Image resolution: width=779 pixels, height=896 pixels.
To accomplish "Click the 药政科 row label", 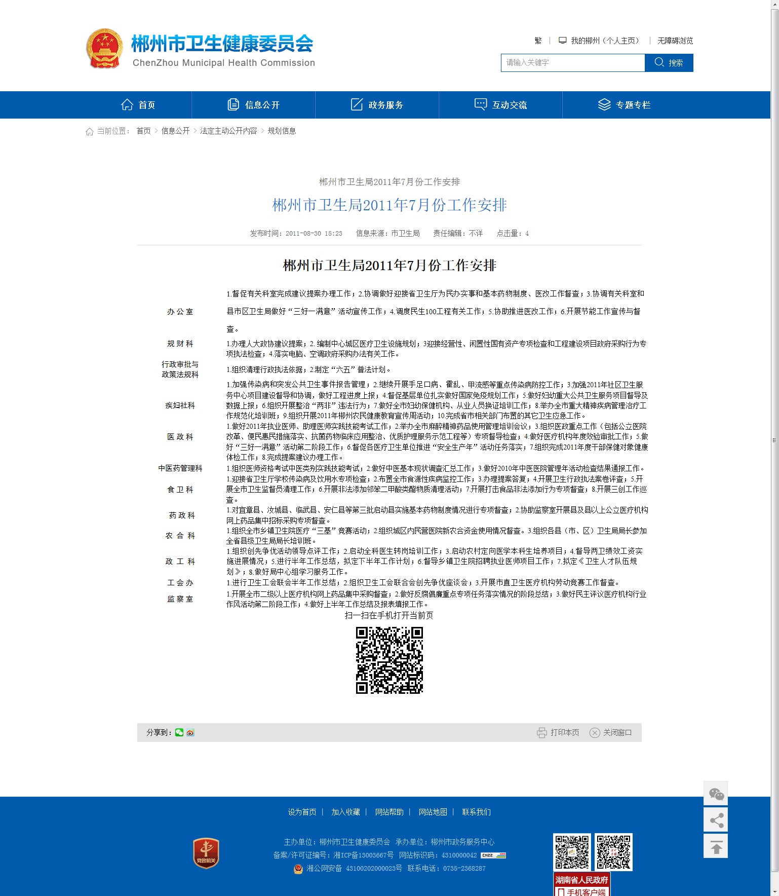I will pyautogui.click(x=182, y=515).
